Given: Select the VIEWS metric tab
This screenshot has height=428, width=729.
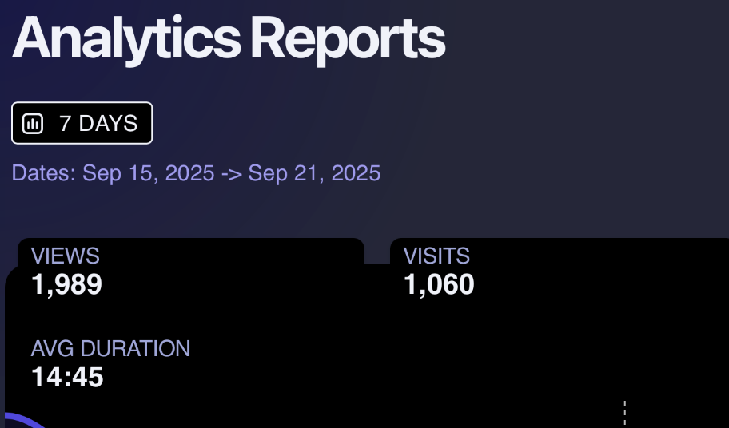Looking at the screenshot, I should click(66, 256).
